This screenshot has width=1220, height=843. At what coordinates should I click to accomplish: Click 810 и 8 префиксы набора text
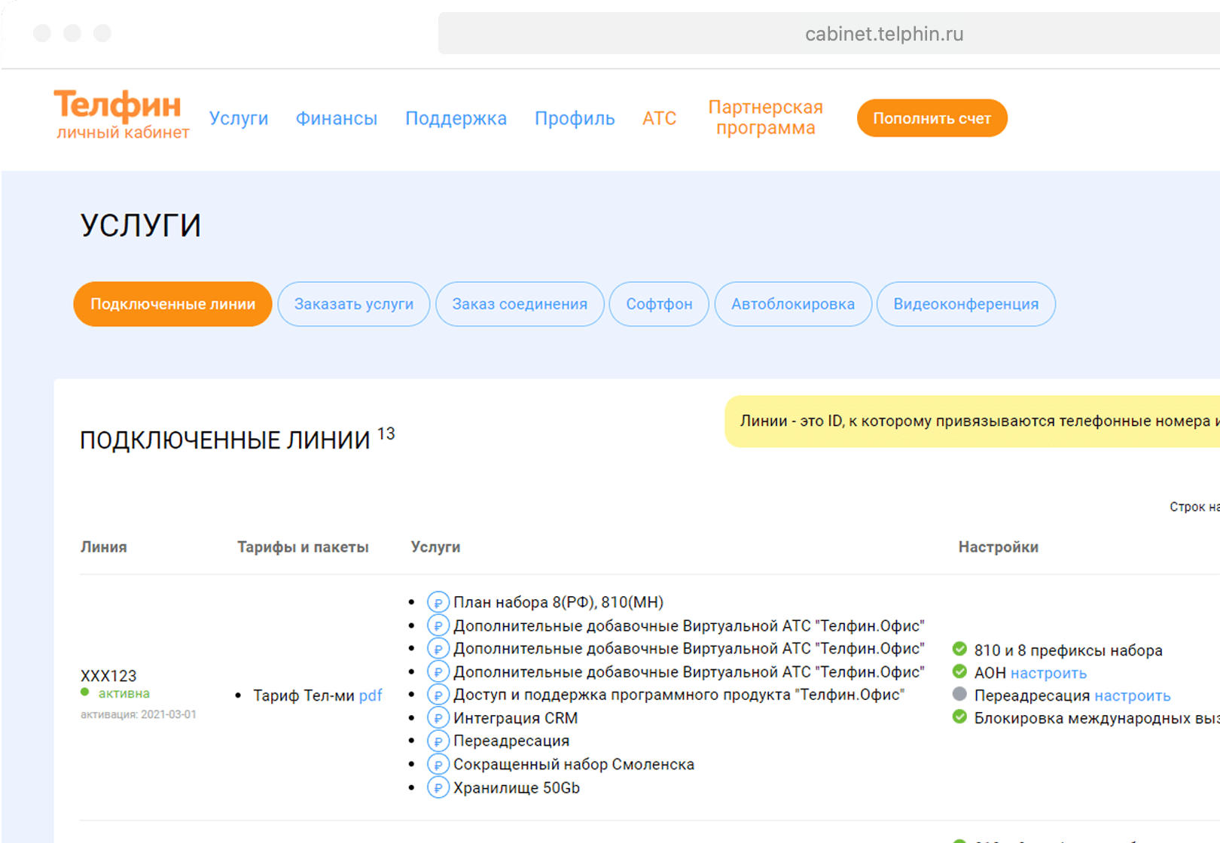1069,650
